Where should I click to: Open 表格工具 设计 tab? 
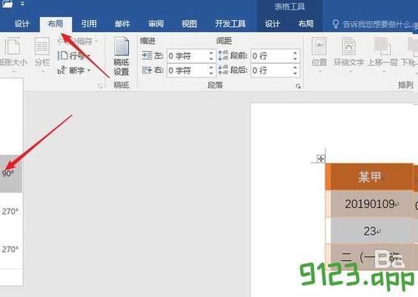pyautogui.click(x=272, y=24)
